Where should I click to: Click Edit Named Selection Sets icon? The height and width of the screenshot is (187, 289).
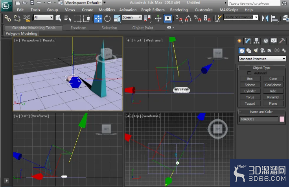(218, 19)
